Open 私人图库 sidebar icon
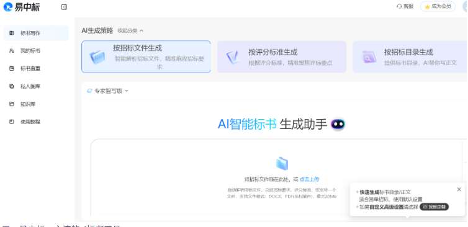The height and width of the screenshot is (227, 468). [x=12, y=86]
